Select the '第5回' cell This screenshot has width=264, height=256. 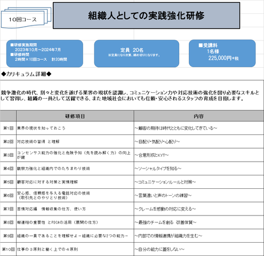point(8,182)
